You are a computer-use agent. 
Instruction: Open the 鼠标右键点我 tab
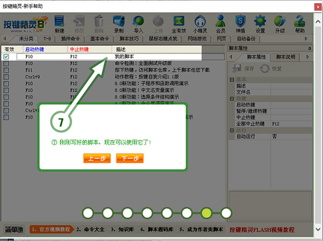(x=163, y=39)
